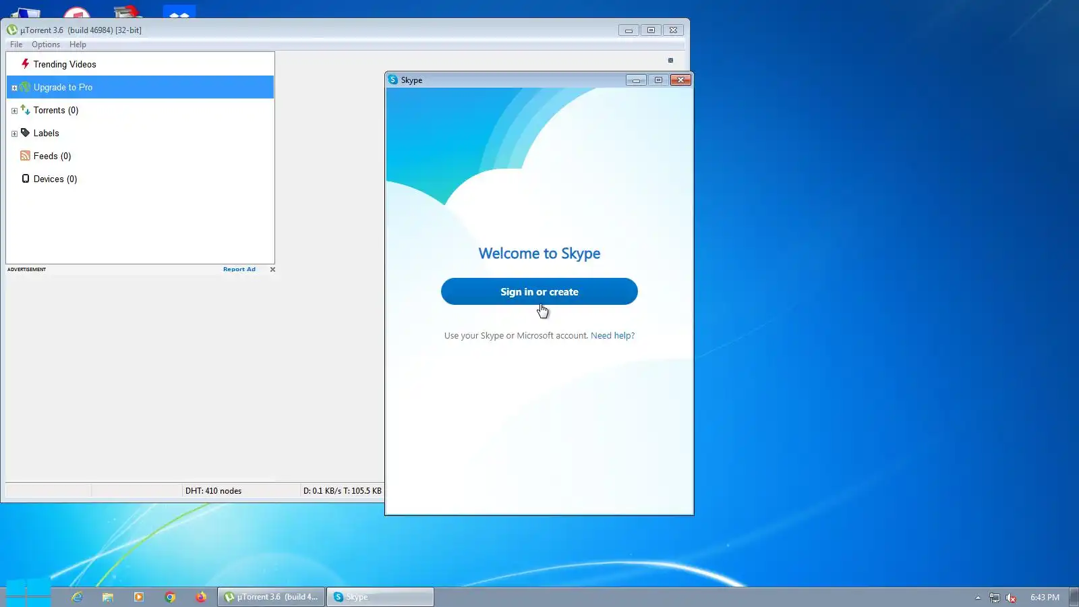This screenshot has height=607, width=1079.
Task: Click the Show desktop strip on the taskbar
Action: (x=1074, y=597)
